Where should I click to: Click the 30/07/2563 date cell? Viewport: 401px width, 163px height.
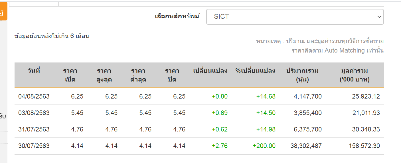point(34,146)
